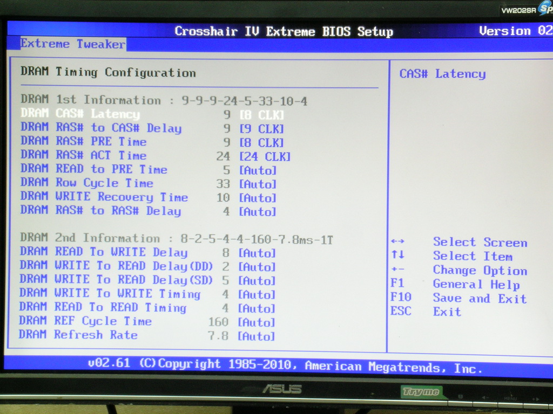Change the RAS# to RAS# Delay [Auto] value

click(x=258, y=211)
